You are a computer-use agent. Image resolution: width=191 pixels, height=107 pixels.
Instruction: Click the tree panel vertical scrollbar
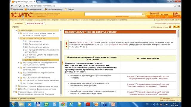(x=61, y=67)
